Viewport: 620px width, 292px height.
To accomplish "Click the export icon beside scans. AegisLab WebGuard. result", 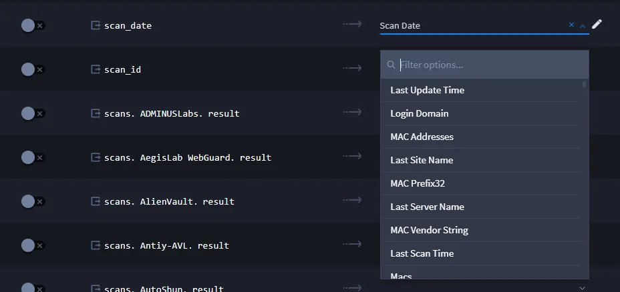I will tap(96, 157).
